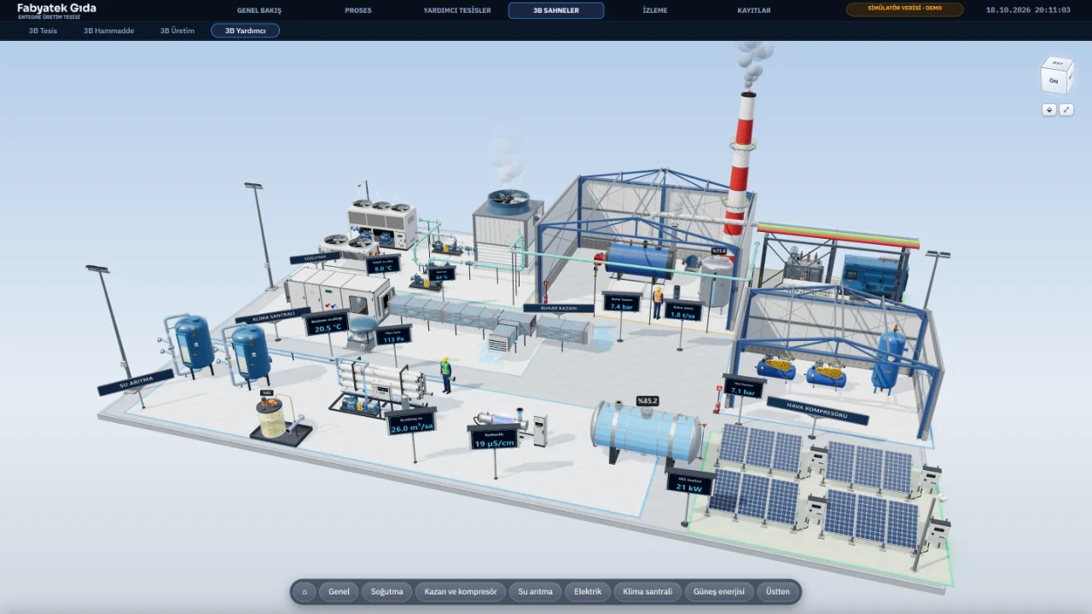Select the 3B Hammadde sub-tab
This screenshot has width=1092, height=614.
108,31
